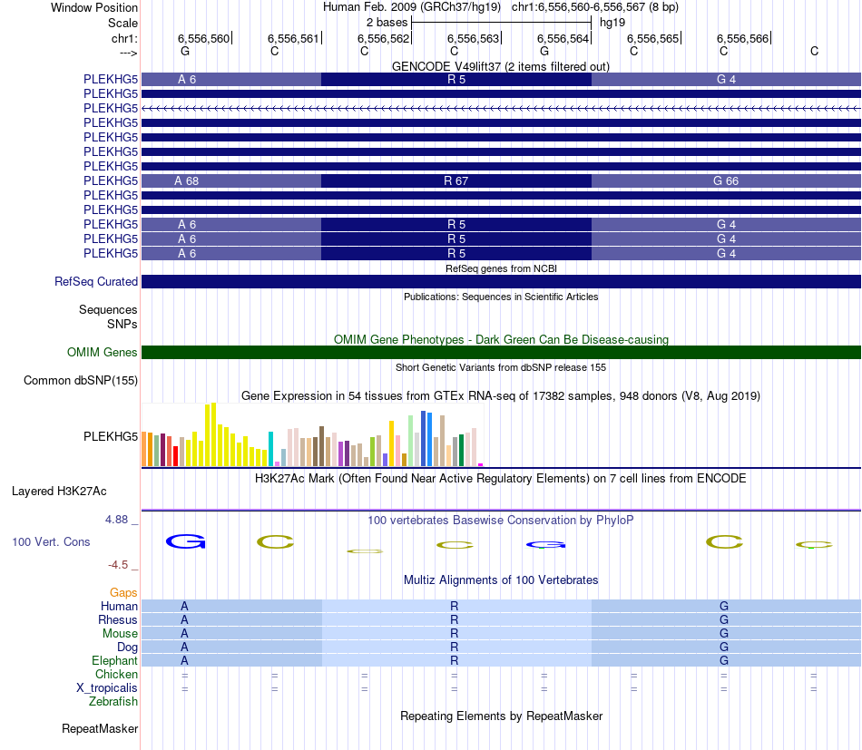Click position marker 6,556,564
The height and width of the screenshot is (750, 862).
pyautogui.click(x=563, y=38)
